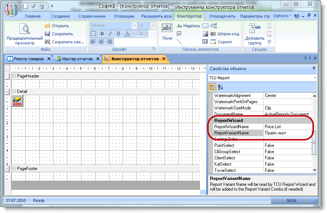Image resolution: width=327 pixels, height=213 pixels.
Task: Click the ReportVariantName value Прайс-лист
Action: pos(288,133)
